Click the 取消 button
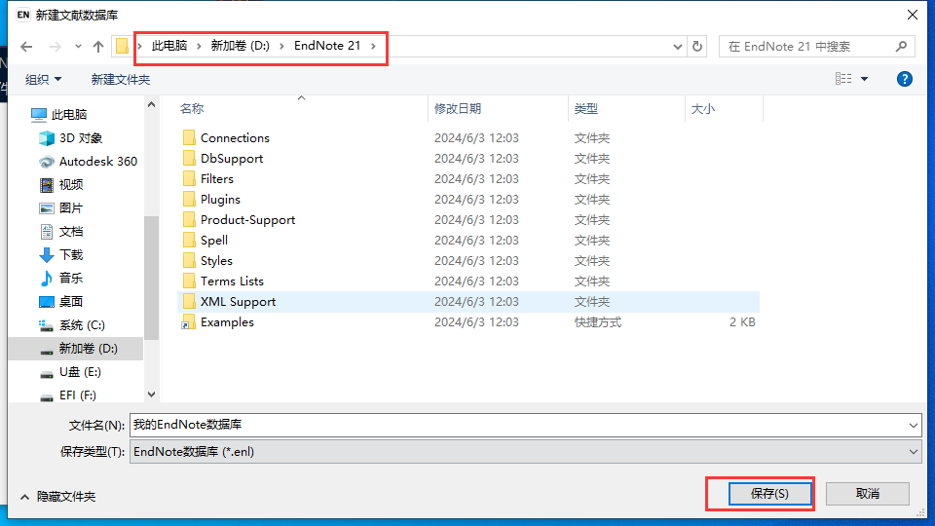 [868, 494]
